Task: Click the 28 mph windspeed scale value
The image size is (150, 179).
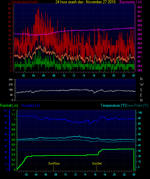Action: point(10,9)
